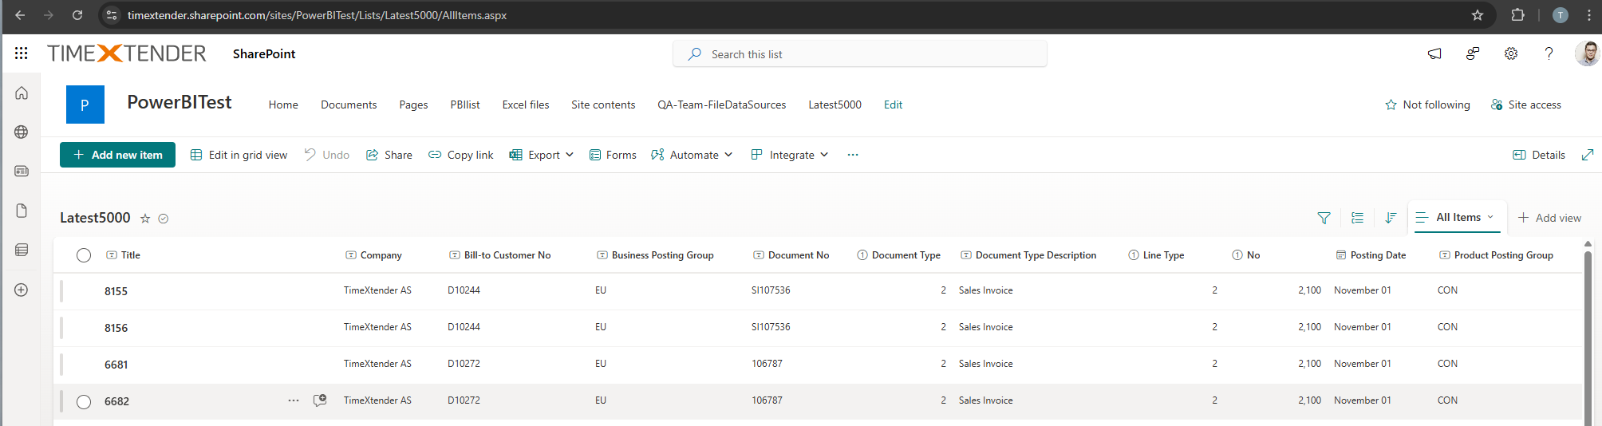Open the SharePoint app launcher waffle icon
The height and width of the screenshot is (426, 1602).
click(x=22, y=53)
